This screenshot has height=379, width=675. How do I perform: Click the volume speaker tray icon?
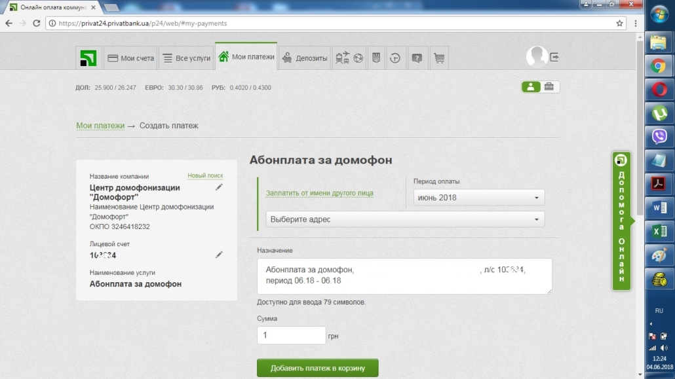665,348
